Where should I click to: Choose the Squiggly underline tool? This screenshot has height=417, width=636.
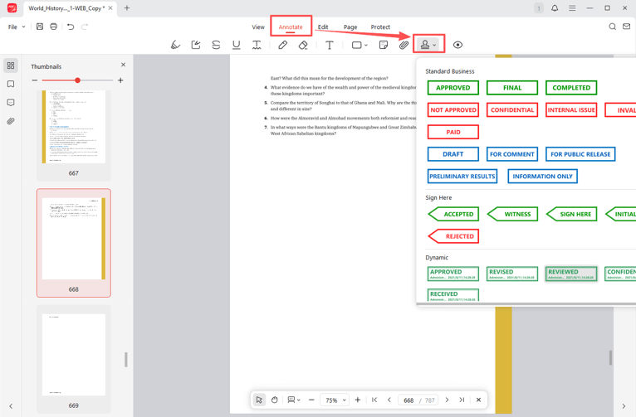click(257, 45)
